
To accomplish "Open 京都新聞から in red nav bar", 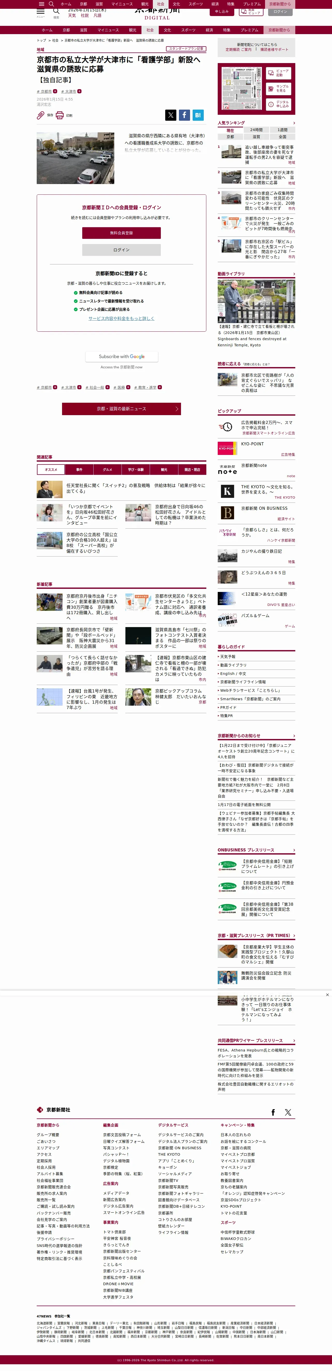I will coord(279,30).
